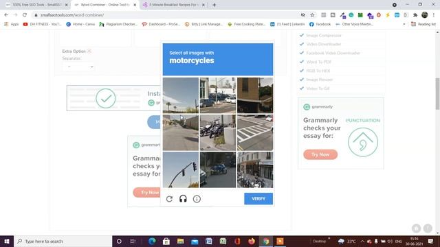Open Microsoft Store from the taskbar
440x247 pixels.
tap(166, 241)
